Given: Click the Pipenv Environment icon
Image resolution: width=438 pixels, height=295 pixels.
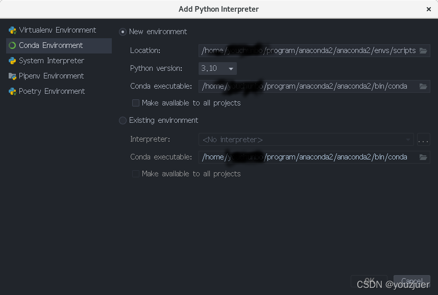Looking at the screenshot, I should coord(11,76).
